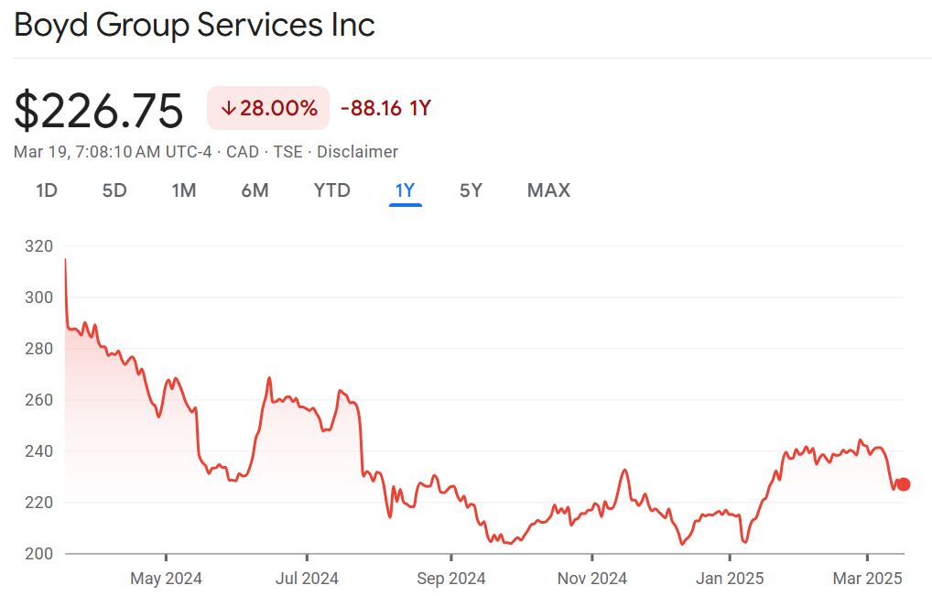Screen dimensions: 932x596
Task: Click the May 2024 axis label
Action: pyautogui.click(x=167, y=579)
